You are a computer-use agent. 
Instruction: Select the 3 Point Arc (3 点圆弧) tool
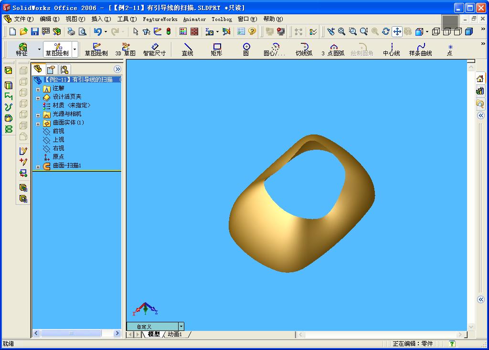point(333,50)
